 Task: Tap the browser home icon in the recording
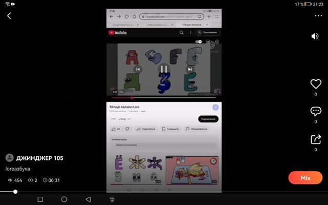click(134, 16)
